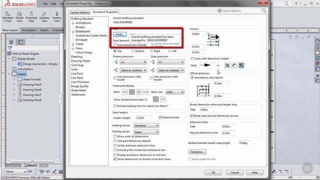Select the Projected View tool
The image size is (320, 180).
(31, 16)
